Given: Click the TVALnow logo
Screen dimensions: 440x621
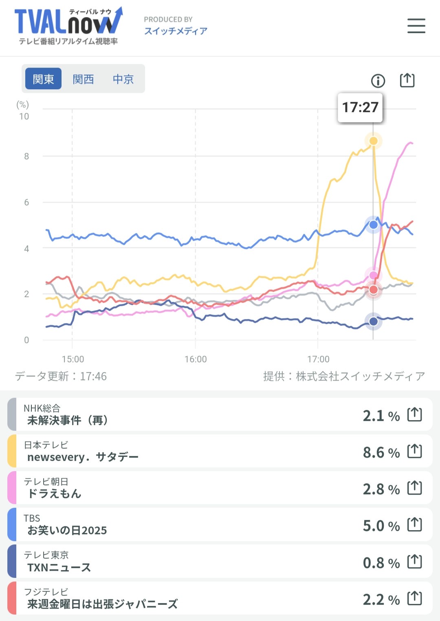Looking at the screenshot, I should 68,25.
